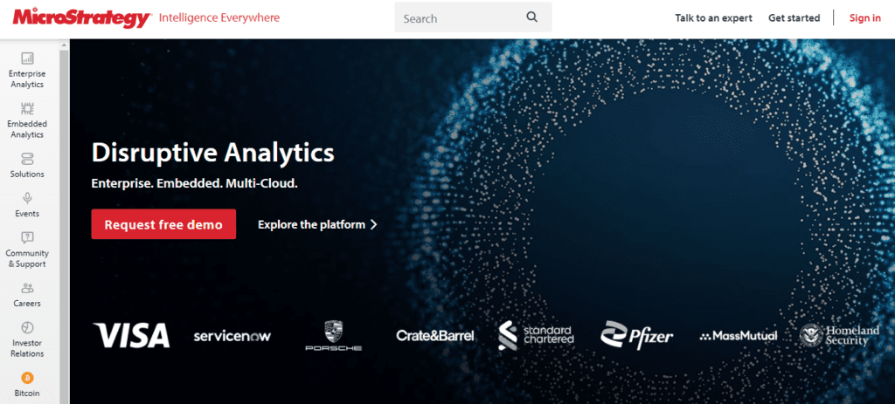This screenshot has height=404, width=895.
Task: Open the orange Bitcoin icon
Action: (x=27, y=377)
